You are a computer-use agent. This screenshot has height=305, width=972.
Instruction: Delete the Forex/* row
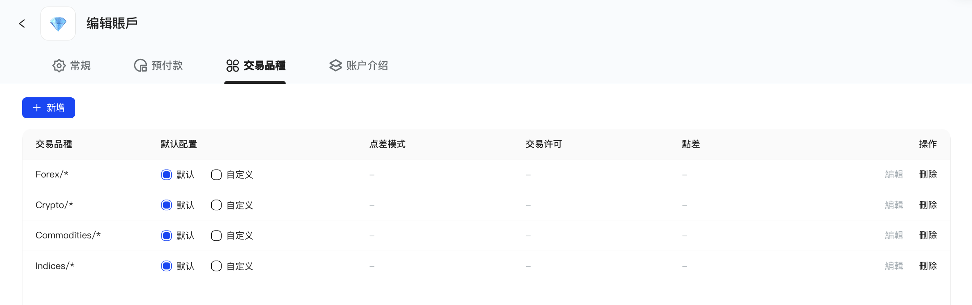tap(928, 175)
